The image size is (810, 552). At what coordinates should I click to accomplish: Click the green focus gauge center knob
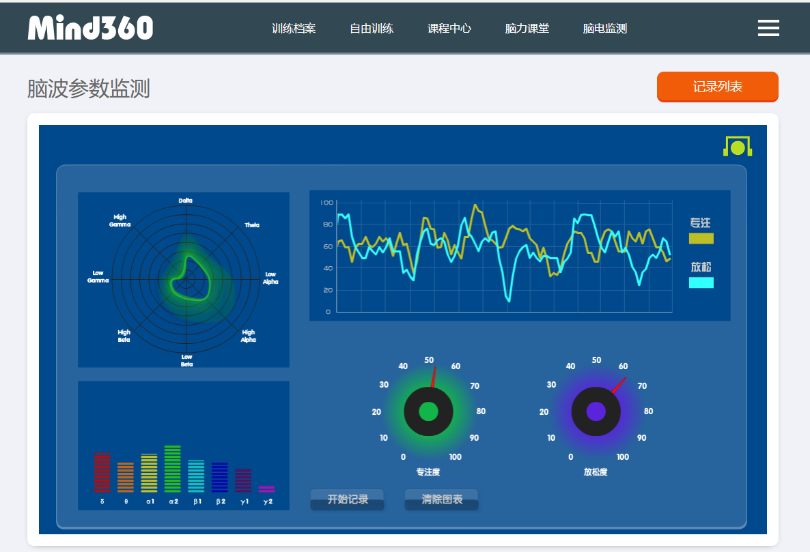(x=428, y=411)
